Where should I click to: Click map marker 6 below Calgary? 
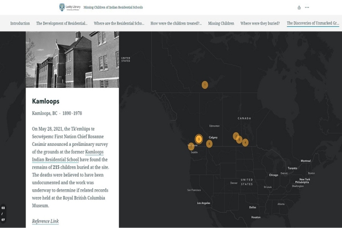click(x=209, y=144)
